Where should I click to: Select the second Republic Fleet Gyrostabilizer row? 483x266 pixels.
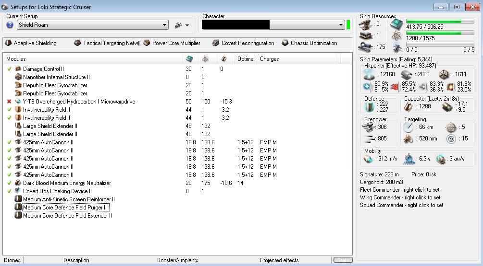[x=177, y=93]
